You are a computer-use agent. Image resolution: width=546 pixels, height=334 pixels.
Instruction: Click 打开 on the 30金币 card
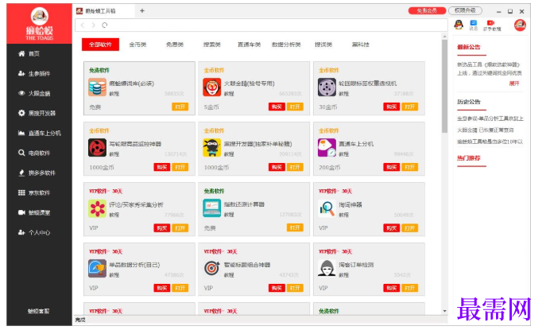[409, 107]
